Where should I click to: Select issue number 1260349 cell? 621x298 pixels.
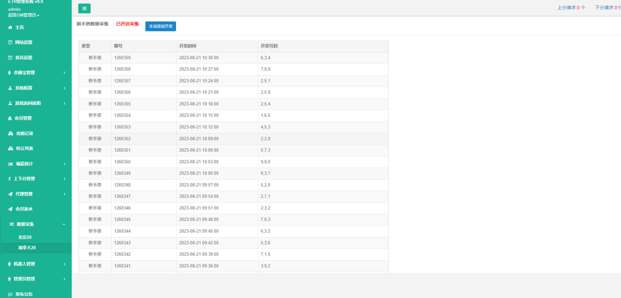tap(144, 173)
